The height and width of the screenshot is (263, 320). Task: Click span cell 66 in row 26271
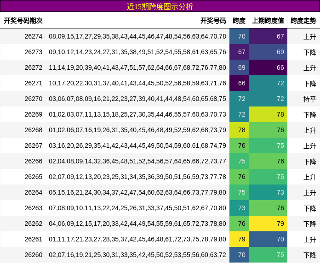click(x=239, y=83)
